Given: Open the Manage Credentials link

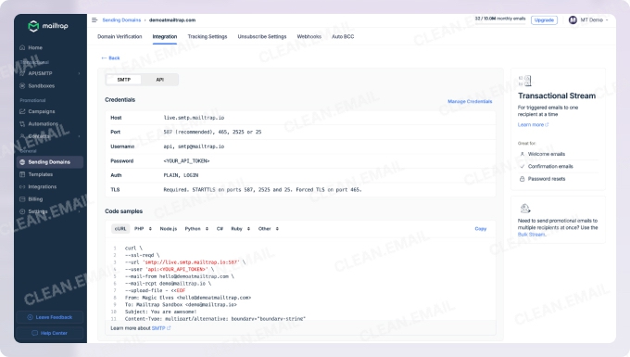Looking at the screenshot, I should [x=470, y=101].
